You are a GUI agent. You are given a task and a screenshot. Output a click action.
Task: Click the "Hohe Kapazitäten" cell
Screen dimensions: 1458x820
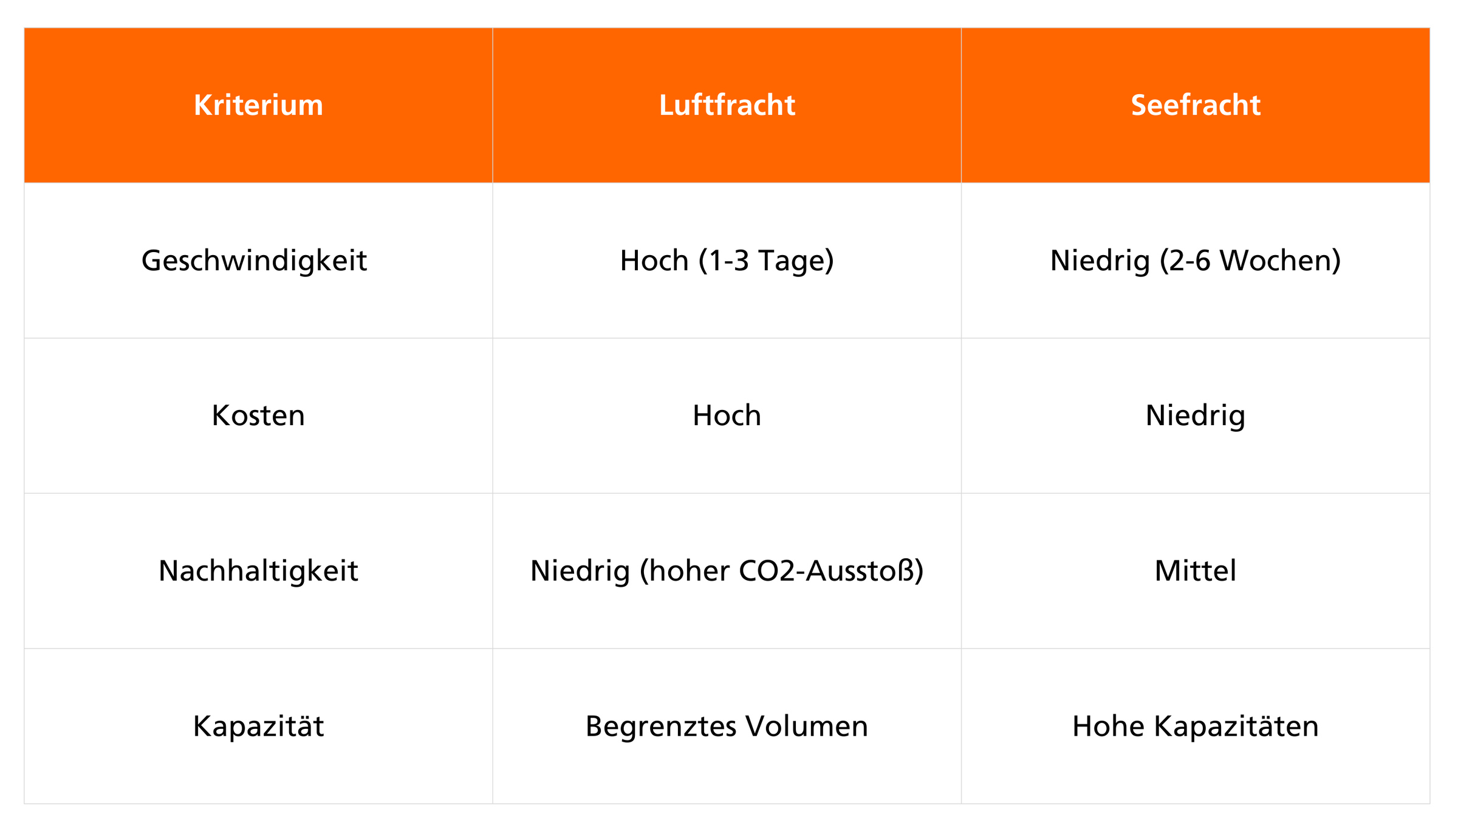coord(1195,726)
